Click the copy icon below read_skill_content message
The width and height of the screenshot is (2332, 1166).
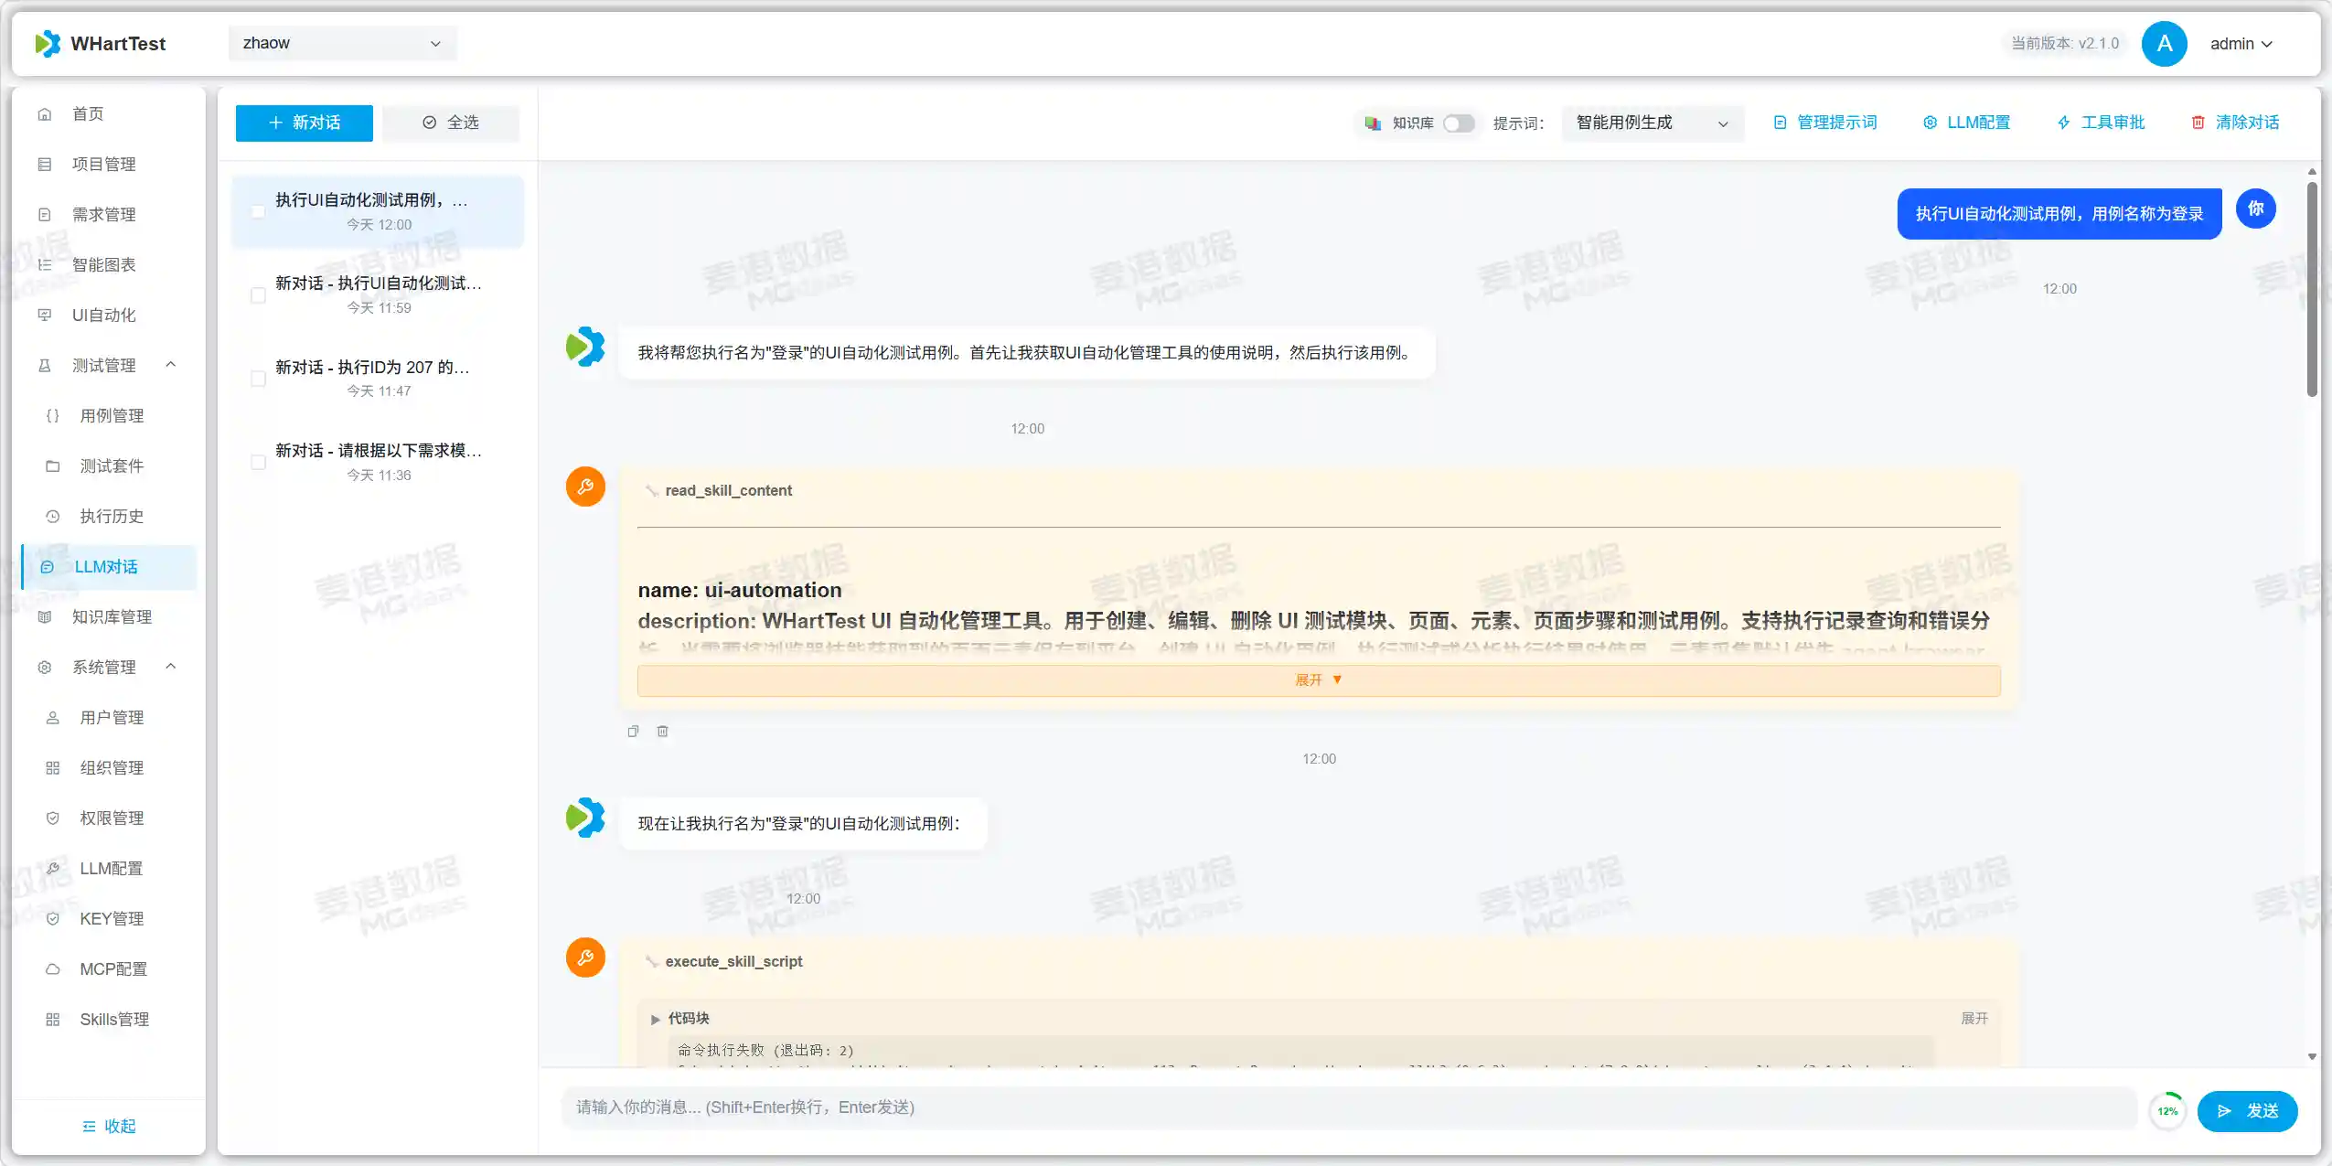pyautogui.click(x=633, y=731)
